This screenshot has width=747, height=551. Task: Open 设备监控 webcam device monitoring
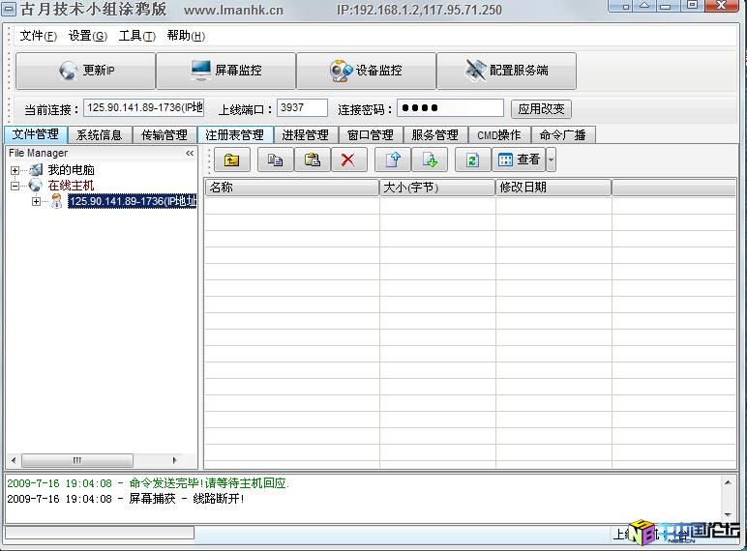pos(366,71)
